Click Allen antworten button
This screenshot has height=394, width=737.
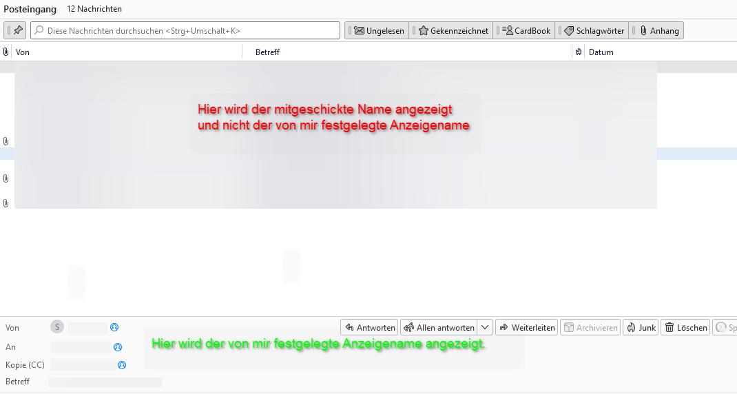point(439,327)
